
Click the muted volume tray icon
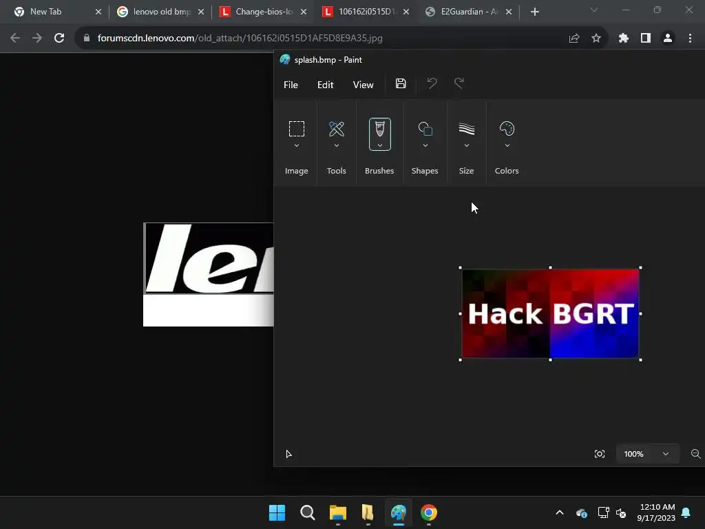click(621, 512)
